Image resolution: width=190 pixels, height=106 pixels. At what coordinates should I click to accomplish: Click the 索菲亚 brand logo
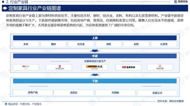(x=26, y=67)
